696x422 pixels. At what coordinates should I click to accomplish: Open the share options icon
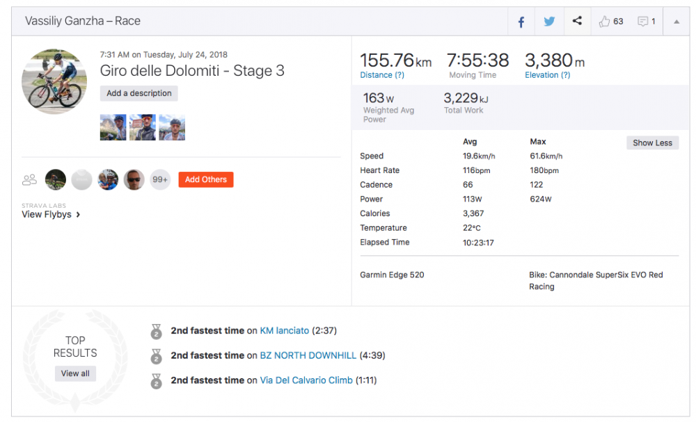pos(577,22)
